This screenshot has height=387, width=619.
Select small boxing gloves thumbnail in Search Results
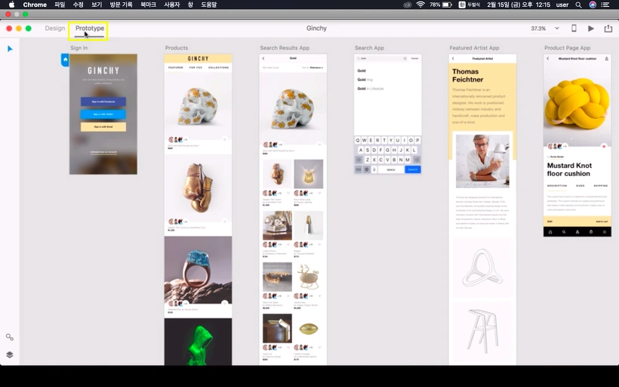click(x=278, y=174)
